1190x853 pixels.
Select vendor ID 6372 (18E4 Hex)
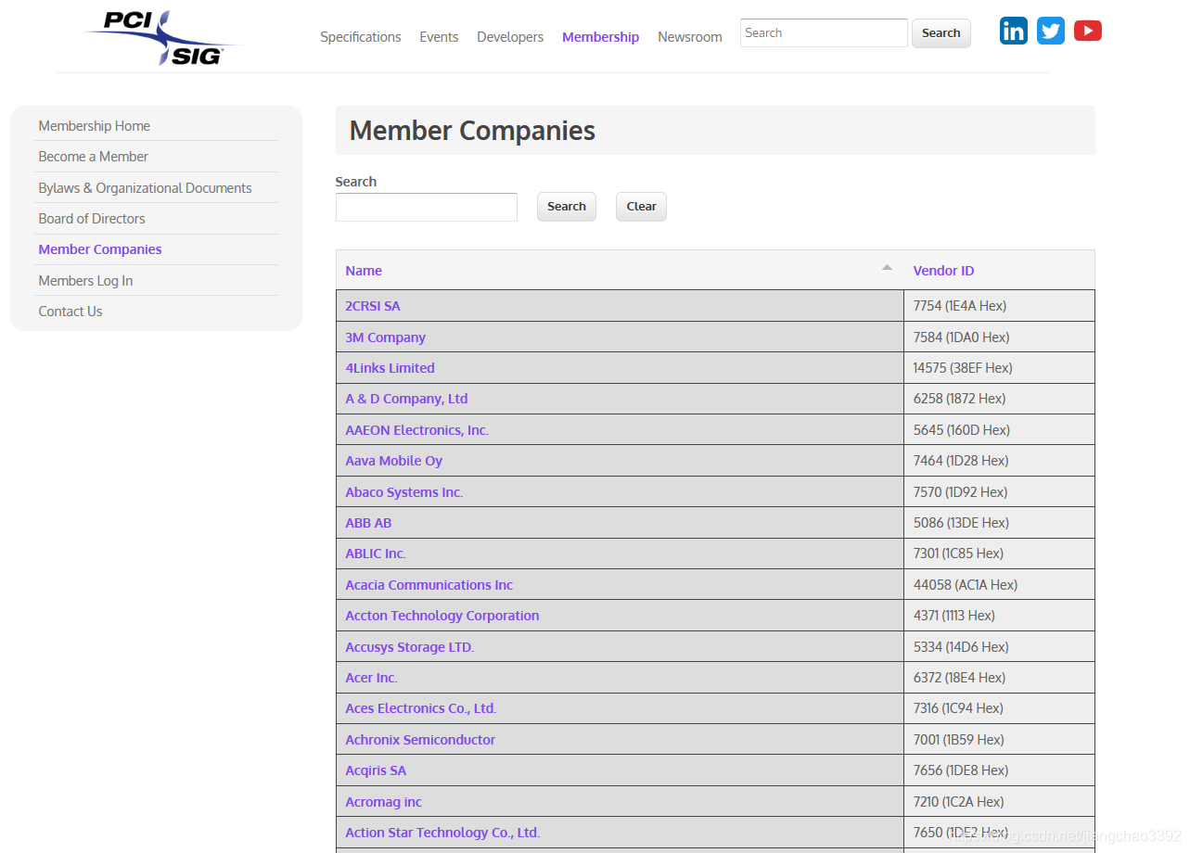point(960,678)
